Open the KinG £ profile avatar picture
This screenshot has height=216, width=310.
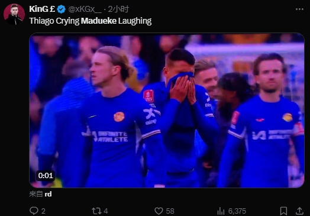pyautogui.click(x=14, y=14)
